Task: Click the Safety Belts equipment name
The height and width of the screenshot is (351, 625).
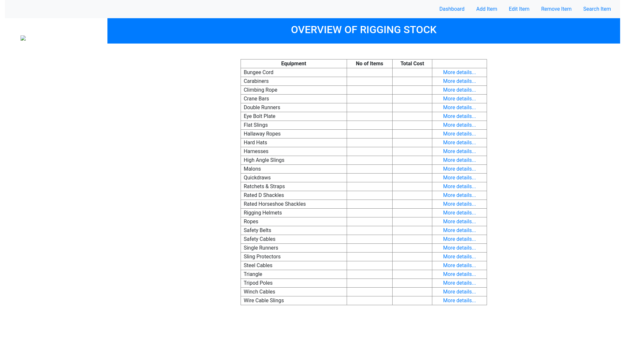Action: (294, 230)
